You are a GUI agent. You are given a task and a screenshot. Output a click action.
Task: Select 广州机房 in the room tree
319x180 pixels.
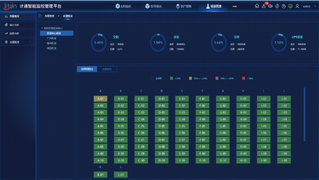click(52, 38)
